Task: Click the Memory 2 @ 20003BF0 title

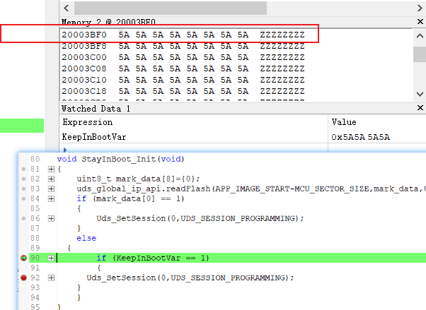Action: [x=108, y=22]
